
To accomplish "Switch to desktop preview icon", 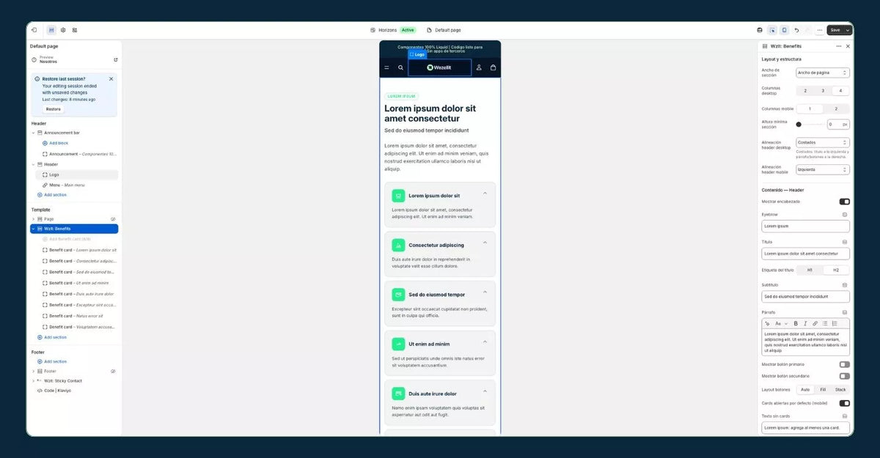I will (x=760, y=30).
